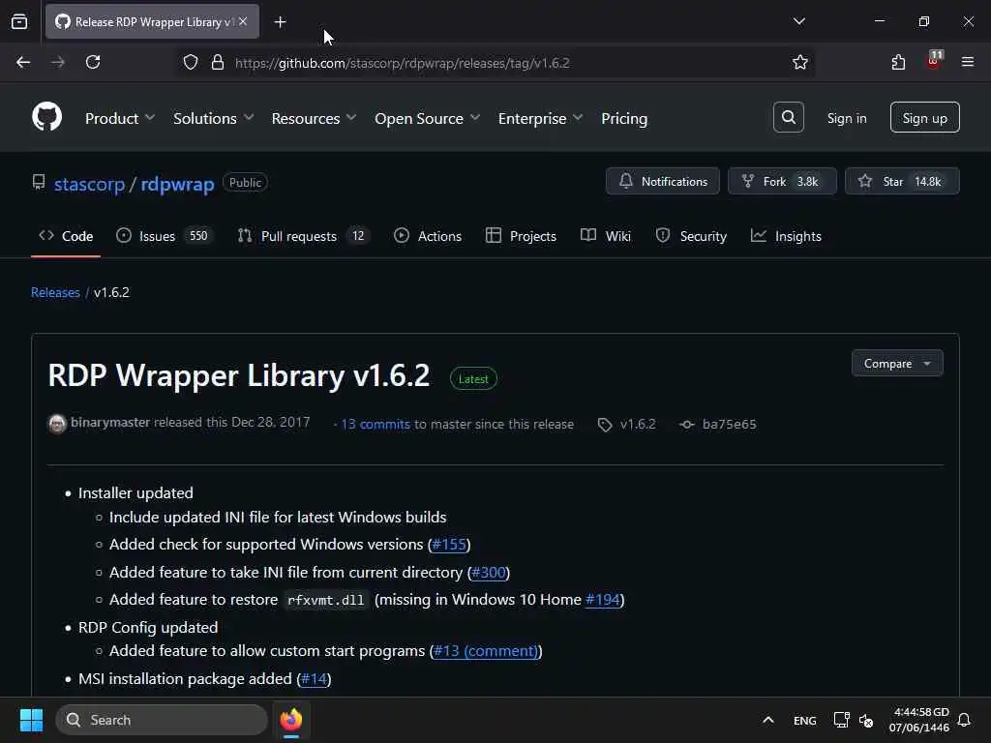Expand the Product menu
This screenshot has width=991, height=743.
click(119, 118)
